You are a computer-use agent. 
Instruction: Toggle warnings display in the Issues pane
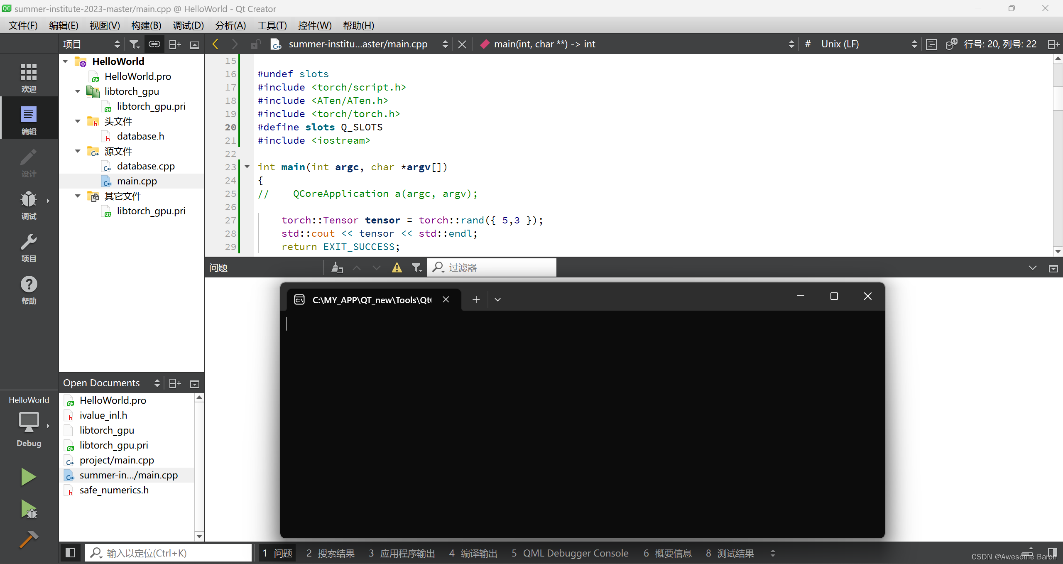pyautogui.click(x=397, y=268)
